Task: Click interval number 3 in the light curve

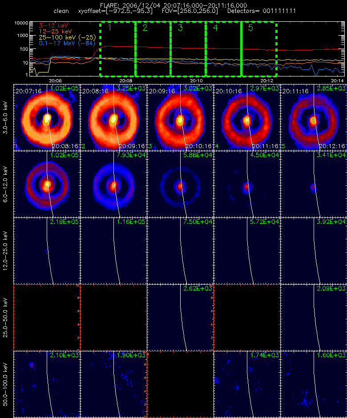Action: point(180,28)
